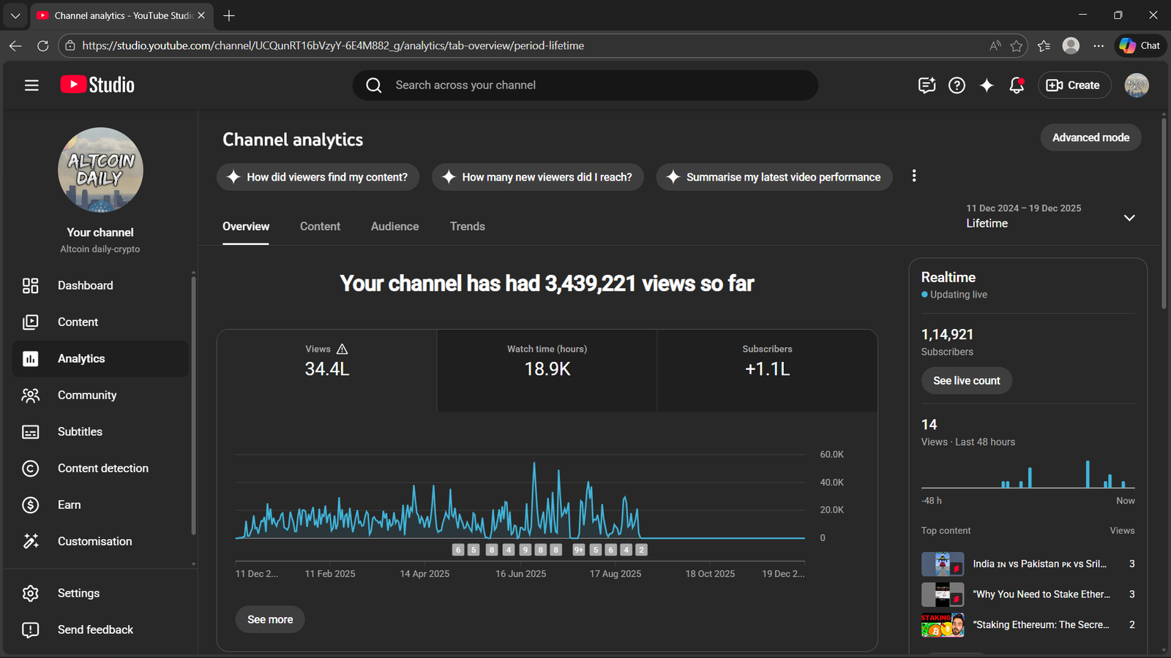1171x658 pixels.
Task: Go to Content detection page
Action: (x=102, y=468)
